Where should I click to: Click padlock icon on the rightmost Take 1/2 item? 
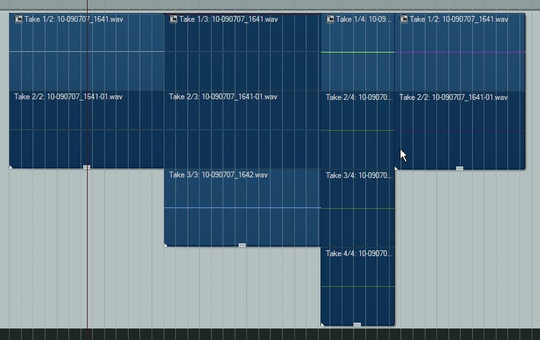(404, 19)
